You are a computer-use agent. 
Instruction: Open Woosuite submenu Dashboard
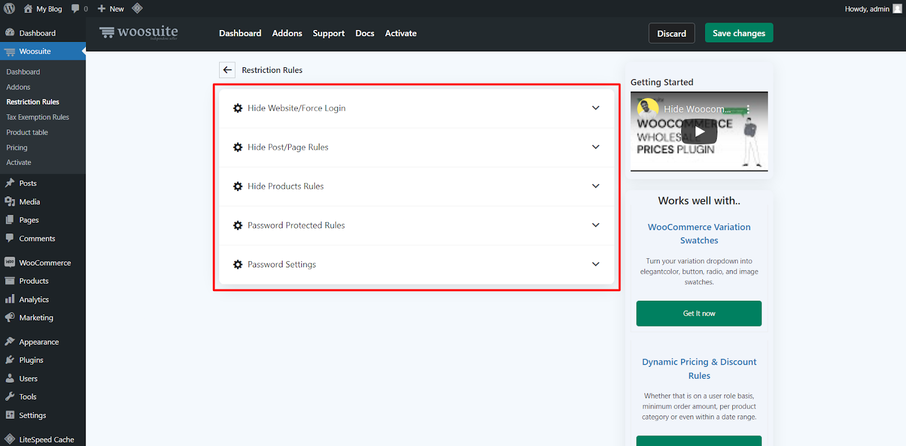(23, 72)
